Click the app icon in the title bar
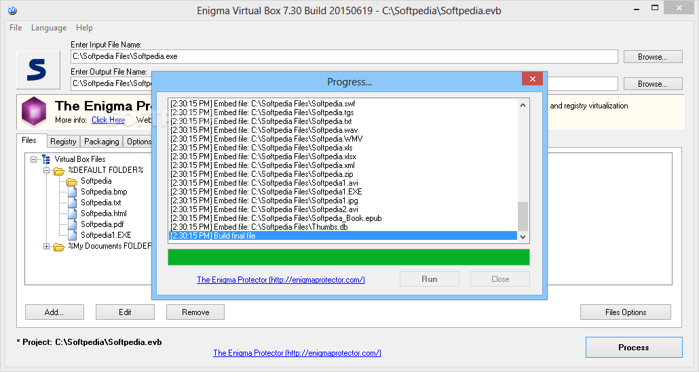699x372 pixels. [x=12, y=11]
